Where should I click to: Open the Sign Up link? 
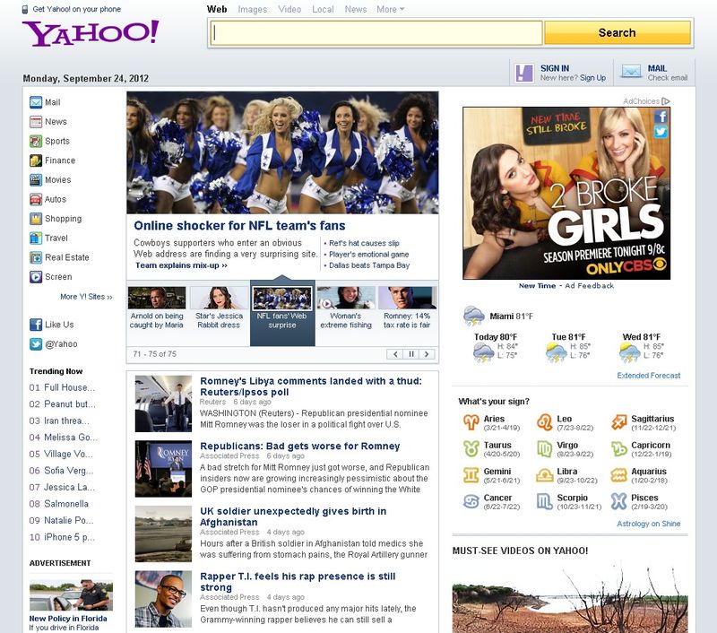[592, 78]
